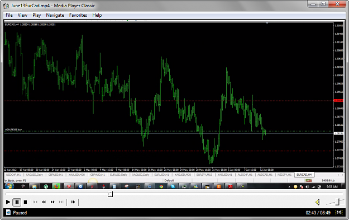Click the Skype taskbar icon in video

pos(173,186)
